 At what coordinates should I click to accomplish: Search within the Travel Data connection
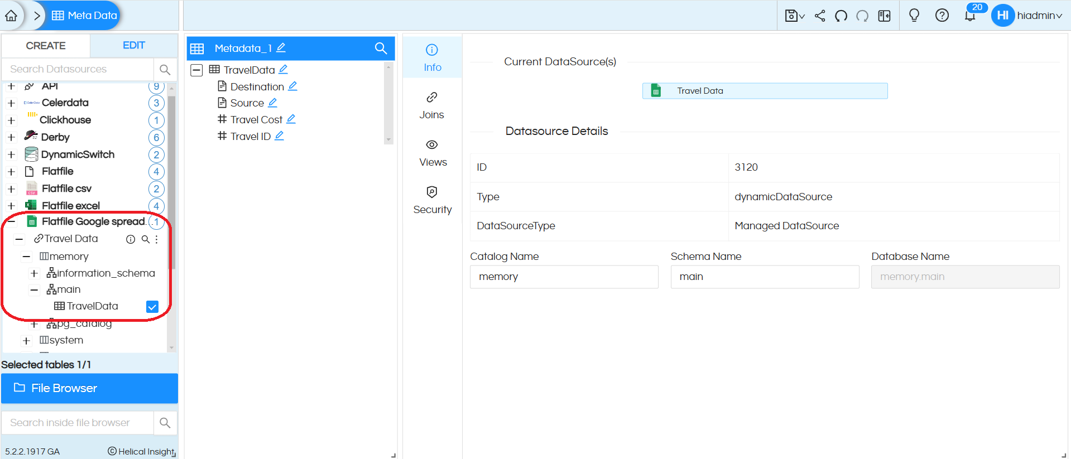[145, 239]
